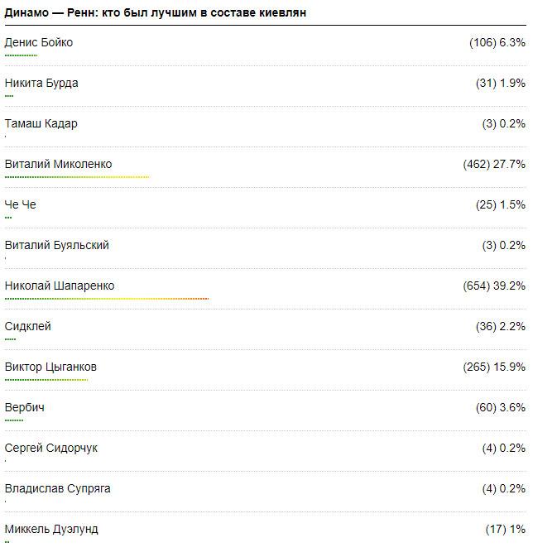This screenshot has width=533, height=552.
Task: Click the Вербич poll entry
Action: click(x=25, y=407)
